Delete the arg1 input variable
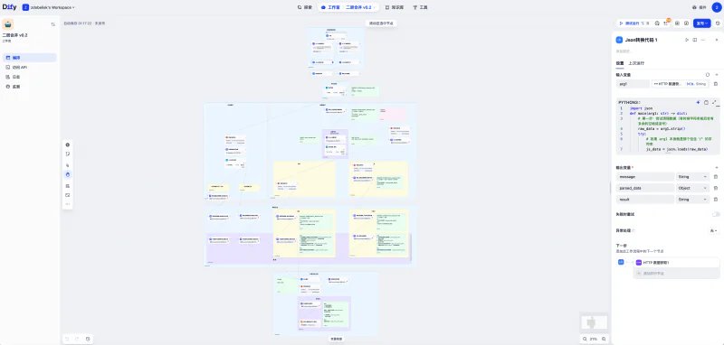Viewport: 724px width, 345px height. coord(716,84)
